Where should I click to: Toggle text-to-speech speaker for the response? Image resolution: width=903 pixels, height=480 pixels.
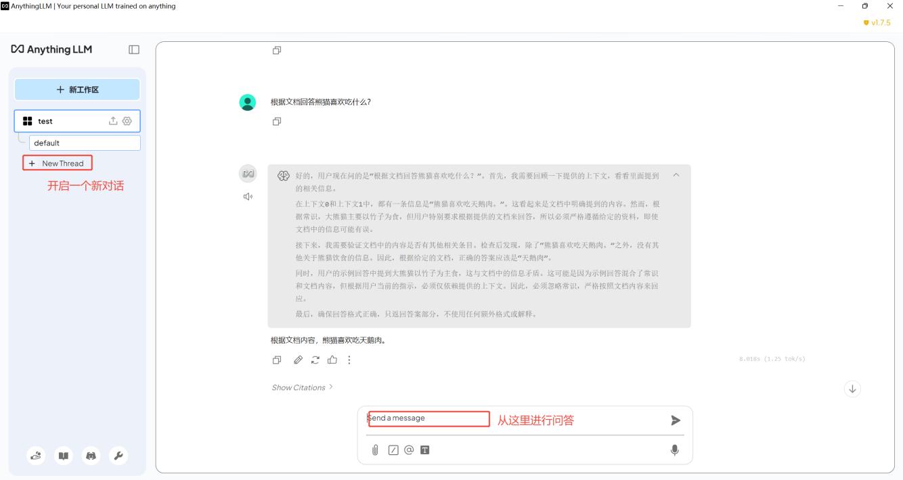coord(248,197)
